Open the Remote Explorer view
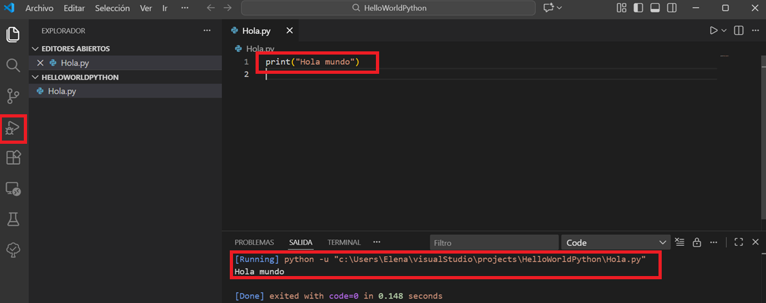This screenshot has height=303, width=766. [14, 189]
